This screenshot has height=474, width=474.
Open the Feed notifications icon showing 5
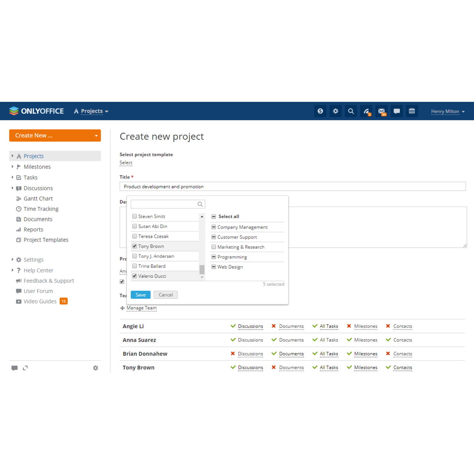point(366,111)
